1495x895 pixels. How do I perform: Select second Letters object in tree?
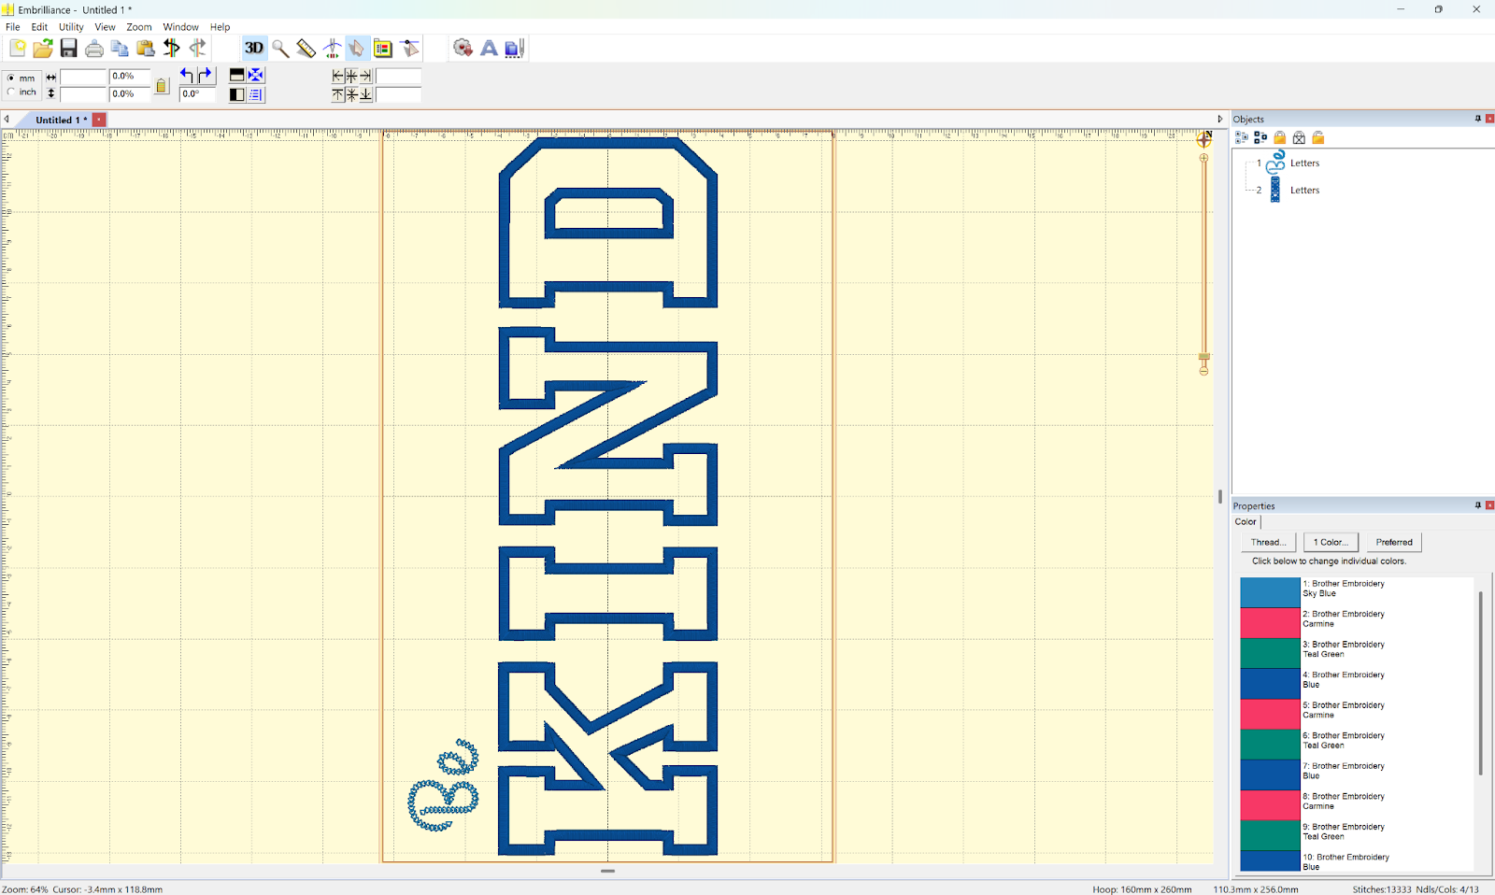point(1304,191)
